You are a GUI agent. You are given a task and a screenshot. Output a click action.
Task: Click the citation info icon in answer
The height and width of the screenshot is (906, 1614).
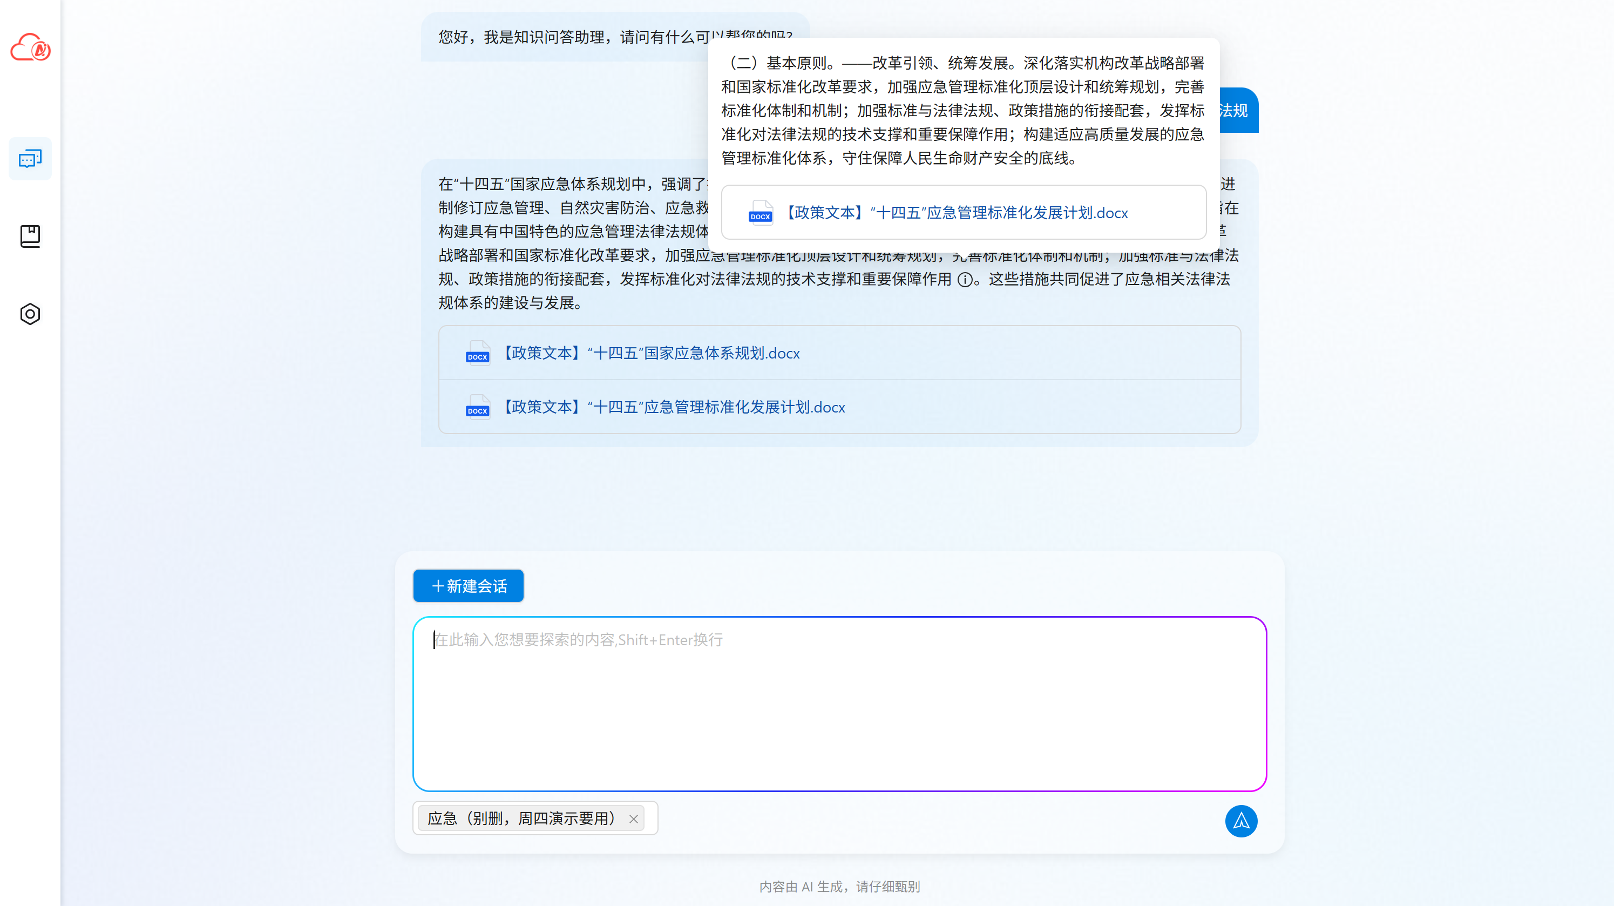pyautogui.click(x=965, y=280)
